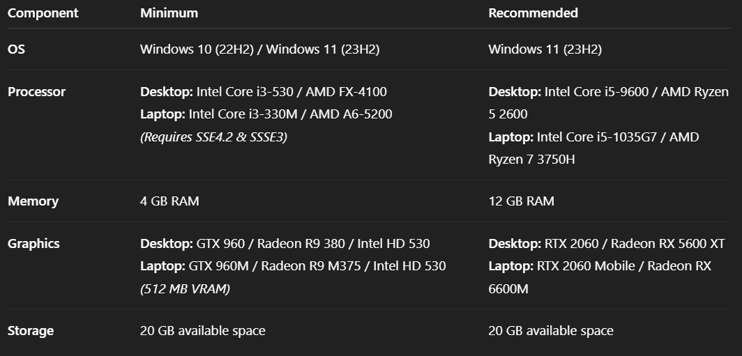Click the Requires SSE4.2 & SSSE3 note
The height and width of the screenshot is (356, 742).
pos(213,137)
